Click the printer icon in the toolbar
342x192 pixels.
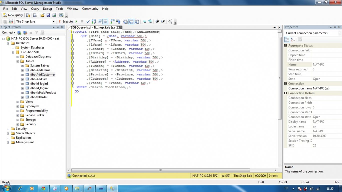54,15
